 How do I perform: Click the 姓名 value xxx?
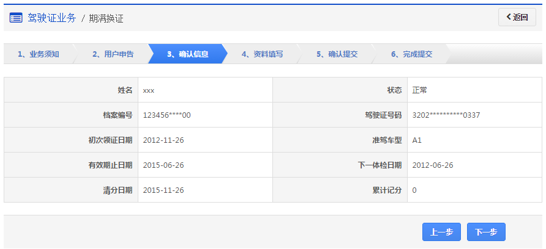point(149,90)
